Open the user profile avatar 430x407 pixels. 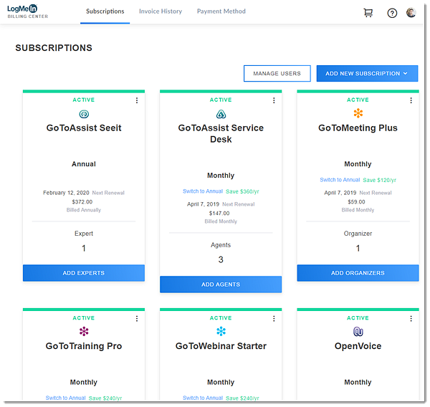pos(411,13)
